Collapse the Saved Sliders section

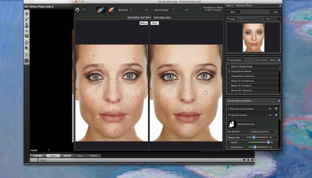click(x=228, y=60)
